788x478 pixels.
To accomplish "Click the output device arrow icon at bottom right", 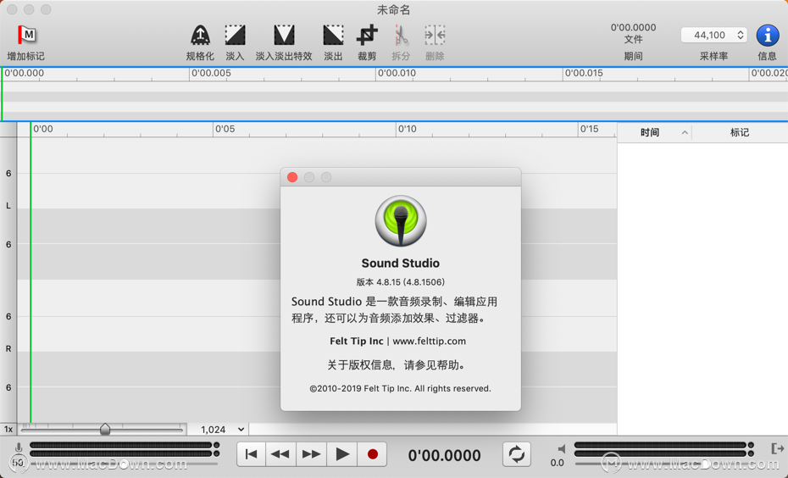I will (x=778, y=447).
